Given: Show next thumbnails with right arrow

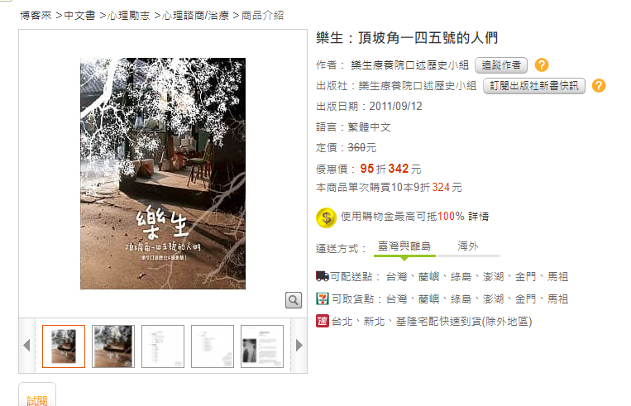Looking at the screenshot, I should tap(299, 346).
